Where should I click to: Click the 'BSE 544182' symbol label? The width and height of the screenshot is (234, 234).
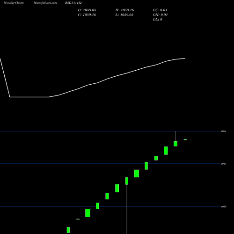(x=73, y=3)
